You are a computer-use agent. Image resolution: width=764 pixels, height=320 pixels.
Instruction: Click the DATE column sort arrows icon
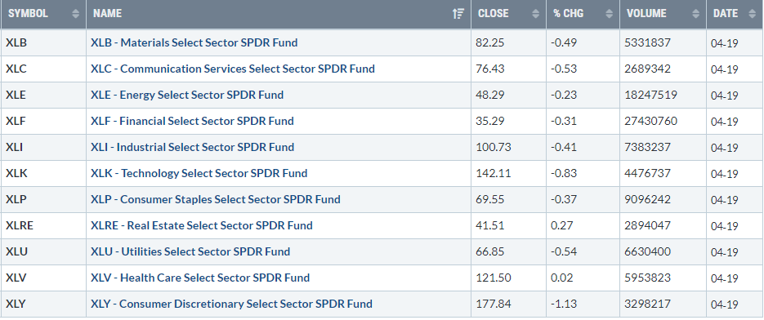752,14
